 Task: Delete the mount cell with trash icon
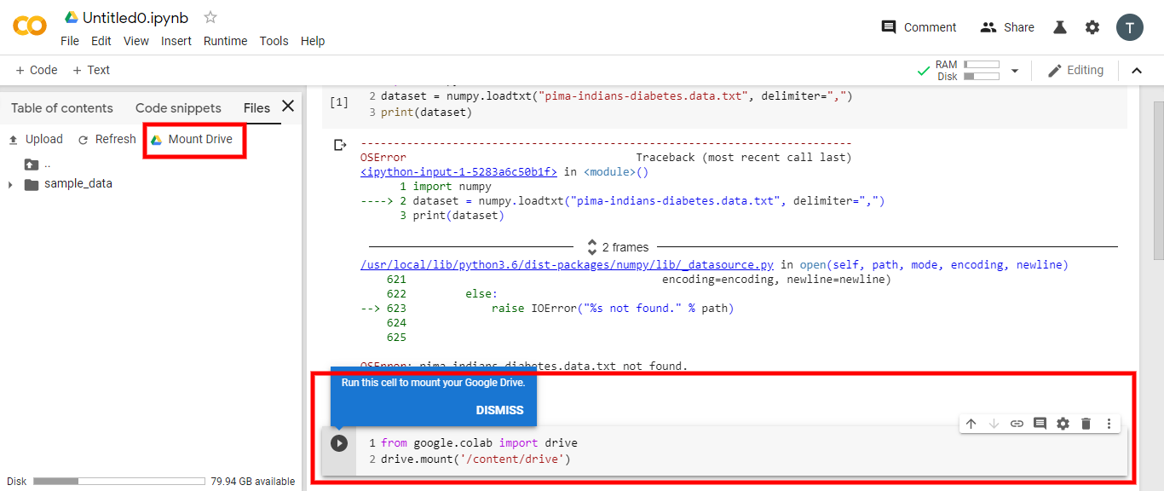pyautogui.click(x=1086, y=423)
